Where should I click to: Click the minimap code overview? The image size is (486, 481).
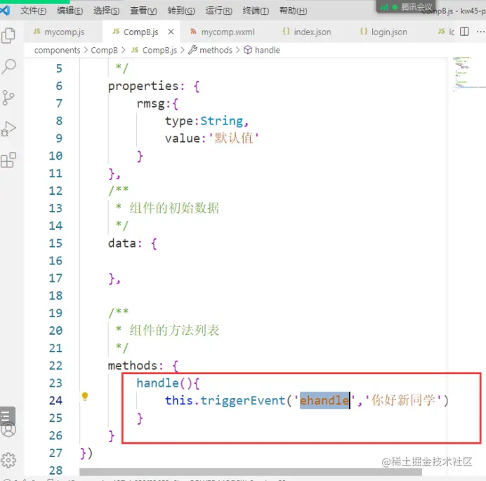point(468,73)
